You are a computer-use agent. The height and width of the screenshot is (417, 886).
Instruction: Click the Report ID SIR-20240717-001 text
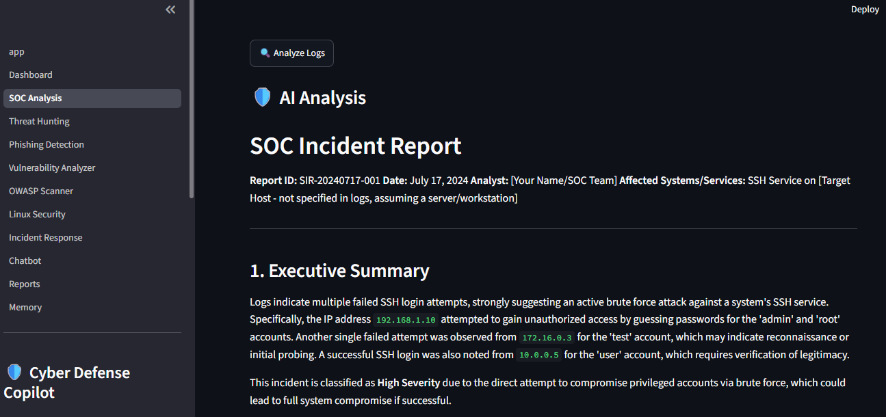(x=315, y=180)
